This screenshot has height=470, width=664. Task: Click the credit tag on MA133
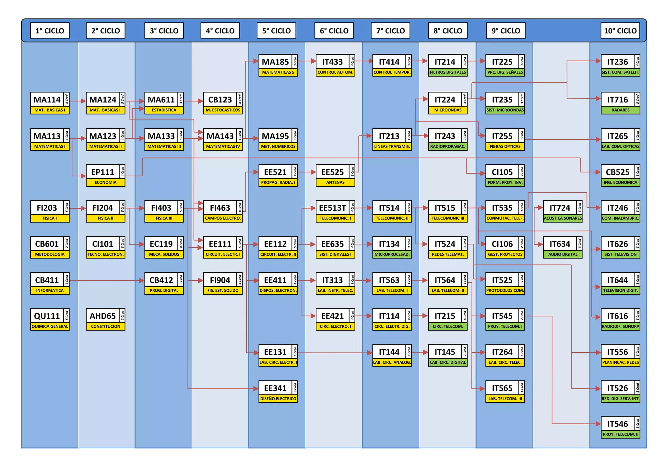[181, 135]
